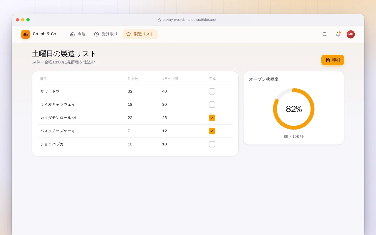Click the オーブン稼働率 card title
Screen dimensions: 376x235
click(263, 79)
